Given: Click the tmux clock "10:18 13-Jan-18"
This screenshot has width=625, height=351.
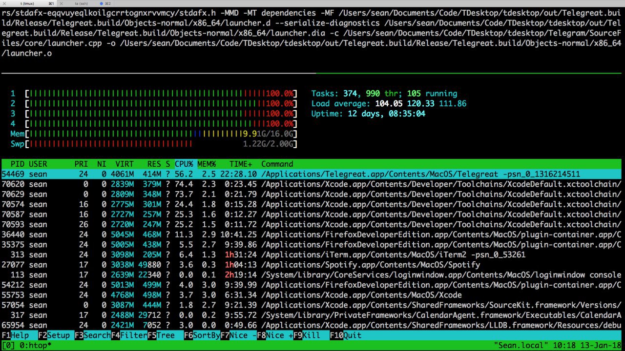Looking at the screenshot, I should [x=587, y=345].
